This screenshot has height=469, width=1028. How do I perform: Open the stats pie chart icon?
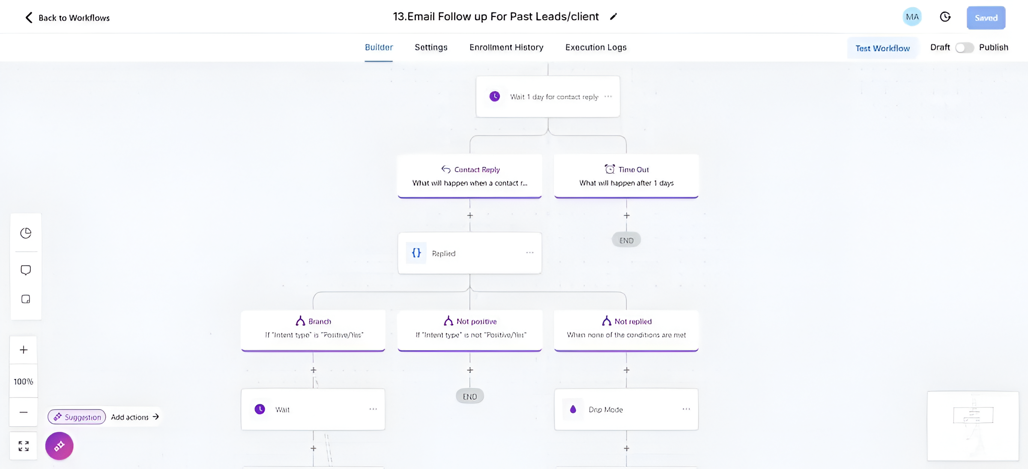click(x=26, y=233)
